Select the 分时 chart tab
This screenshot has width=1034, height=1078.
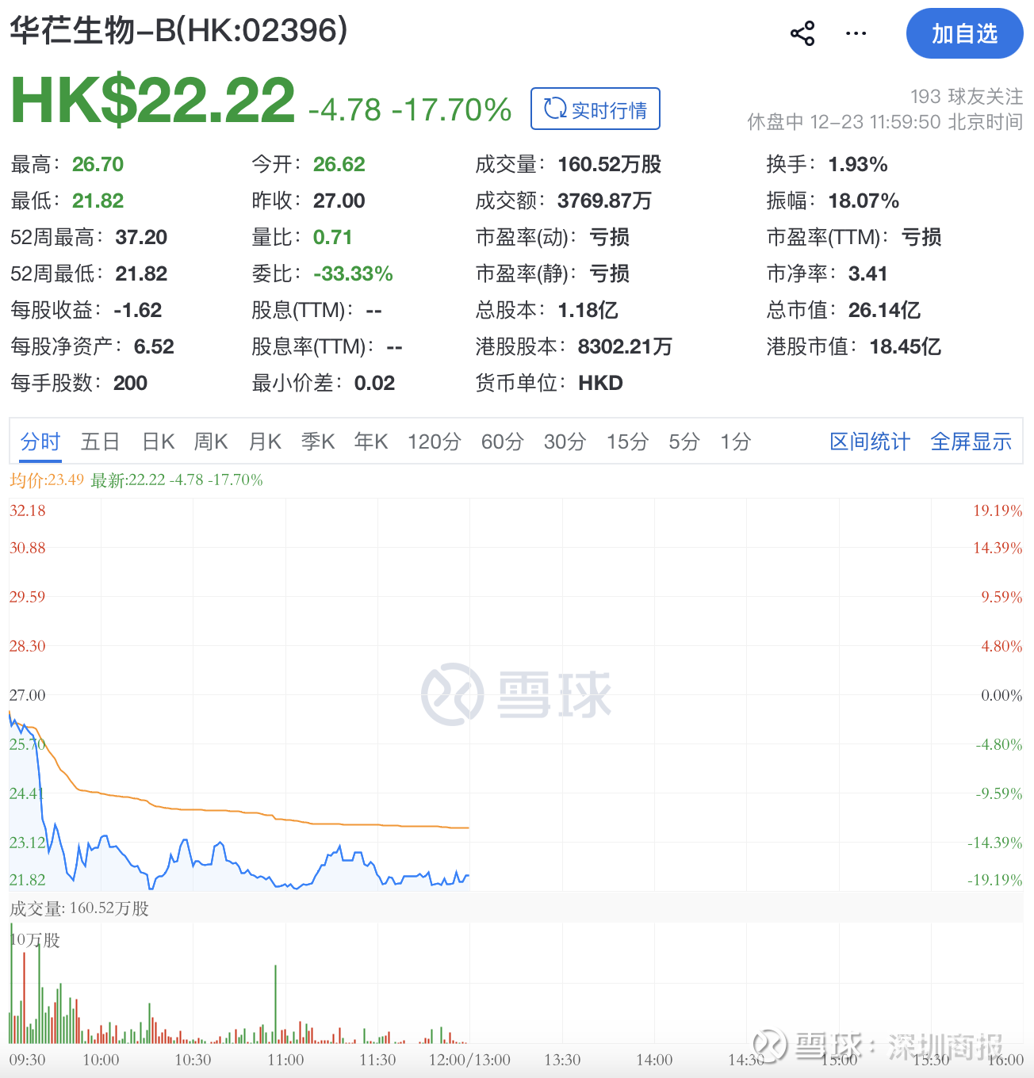coord(40,442)
